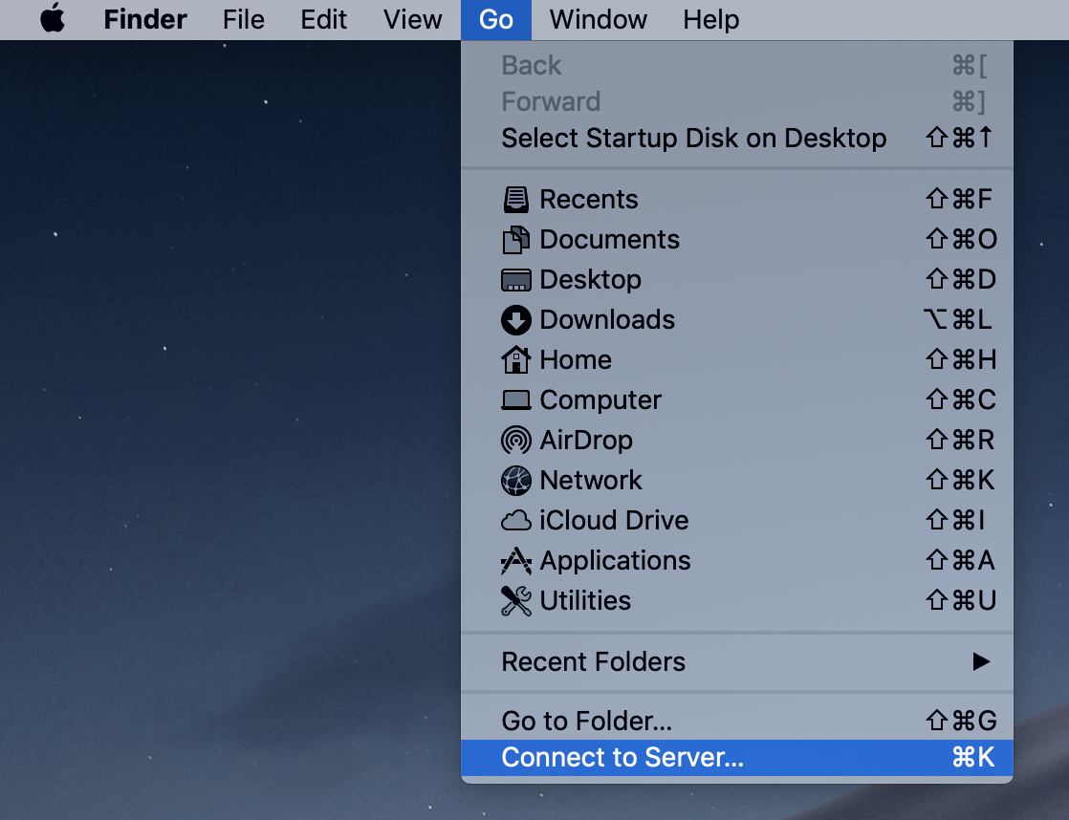This screenshot has width=1069, height=820.
Task: Click the Computer label text
Action: (600, 400)
